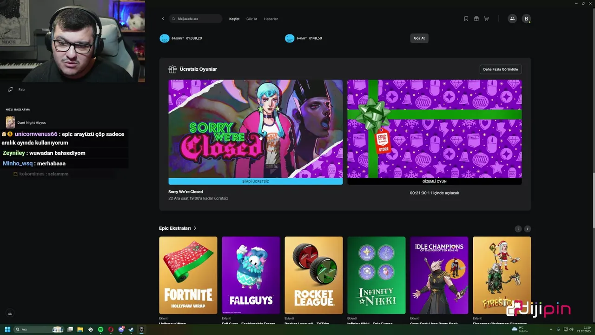
Task: Launch Duet Night Abyss from quick launch
Action: tap(26, 122)
